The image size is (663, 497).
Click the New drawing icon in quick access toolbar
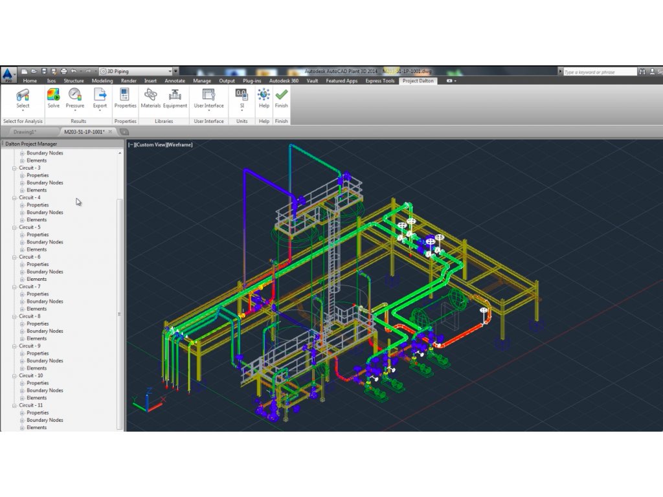pyautogui.click(x=25, y=71)
